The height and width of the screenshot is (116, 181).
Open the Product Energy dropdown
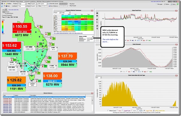coord(22,4)
